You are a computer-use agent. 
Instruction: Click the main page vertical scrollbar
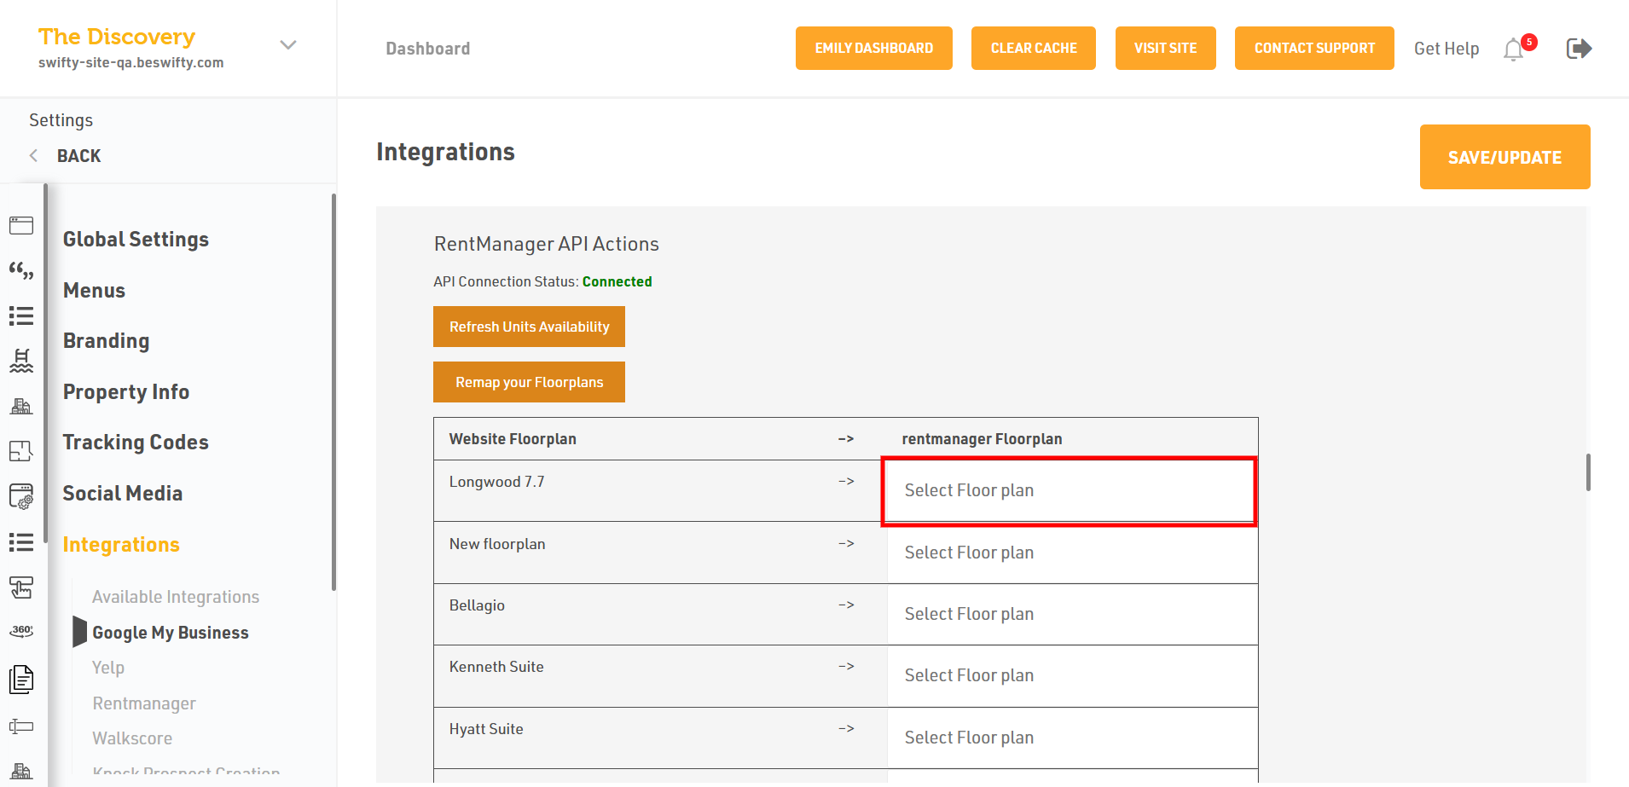1587,472
